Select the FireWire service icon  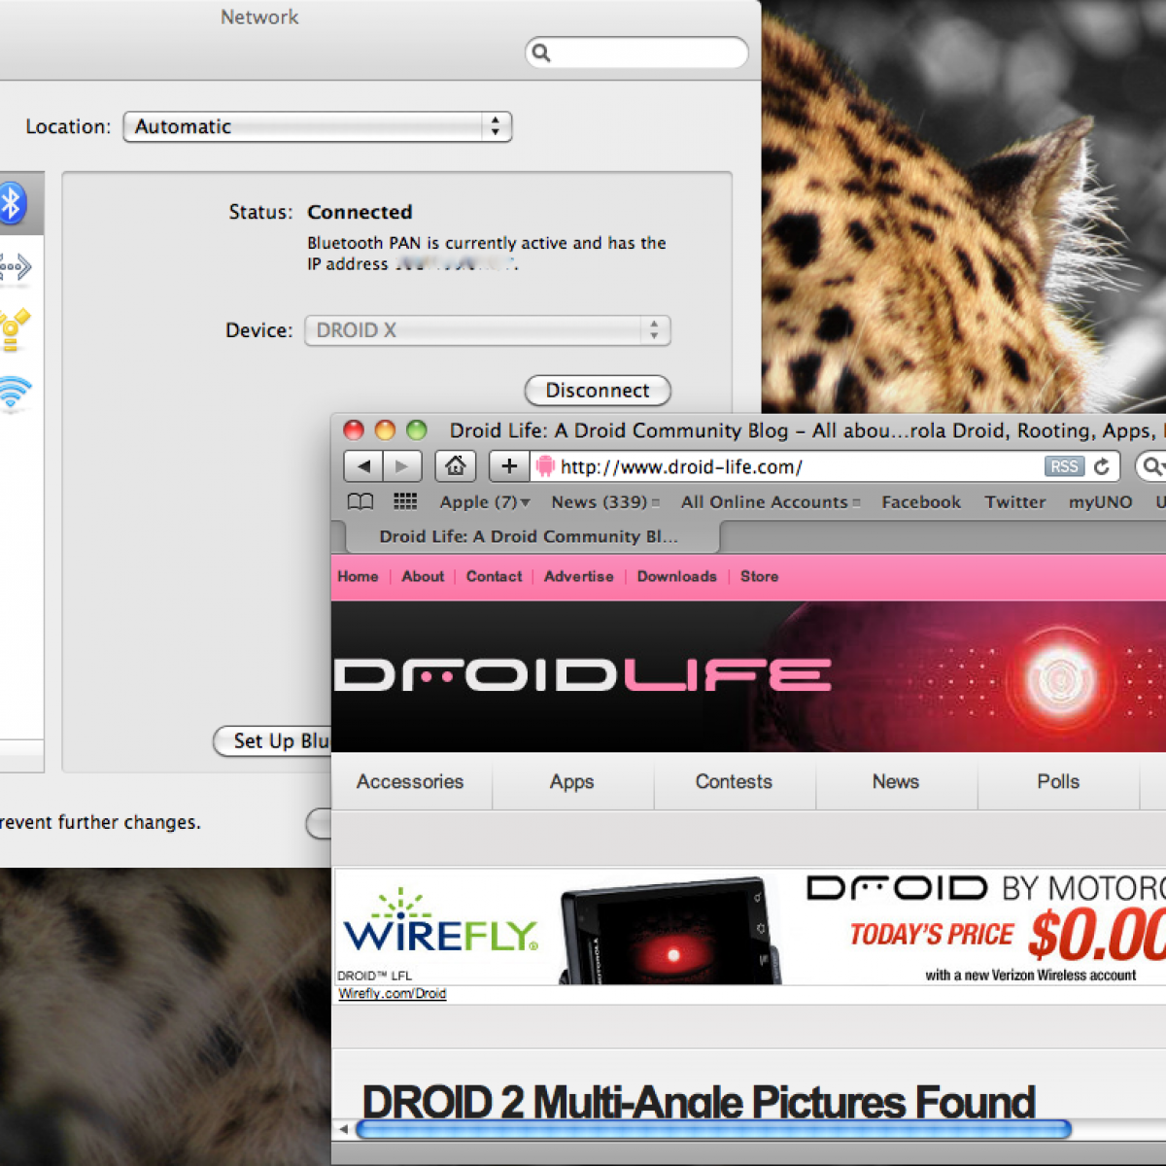(x=14, y=330)
